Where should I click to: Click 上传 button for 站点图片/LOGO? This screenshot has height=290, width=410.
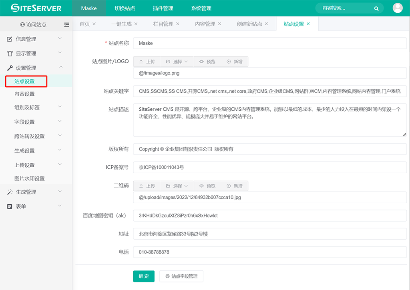147,62
